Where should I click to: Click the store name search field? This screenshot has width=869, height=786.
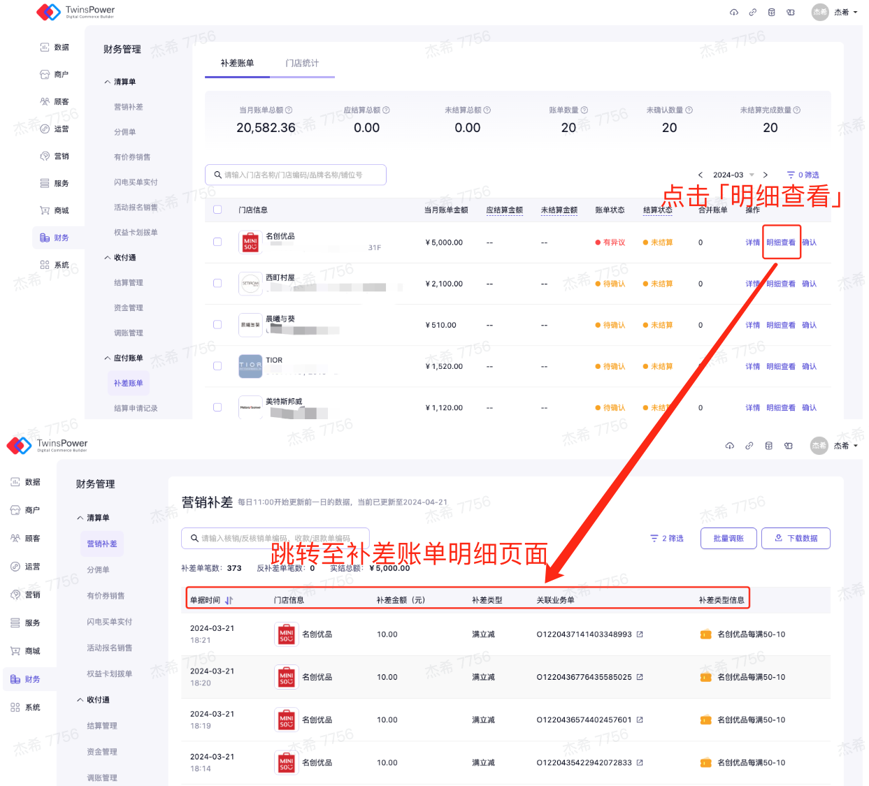click(x=296, y=175)
